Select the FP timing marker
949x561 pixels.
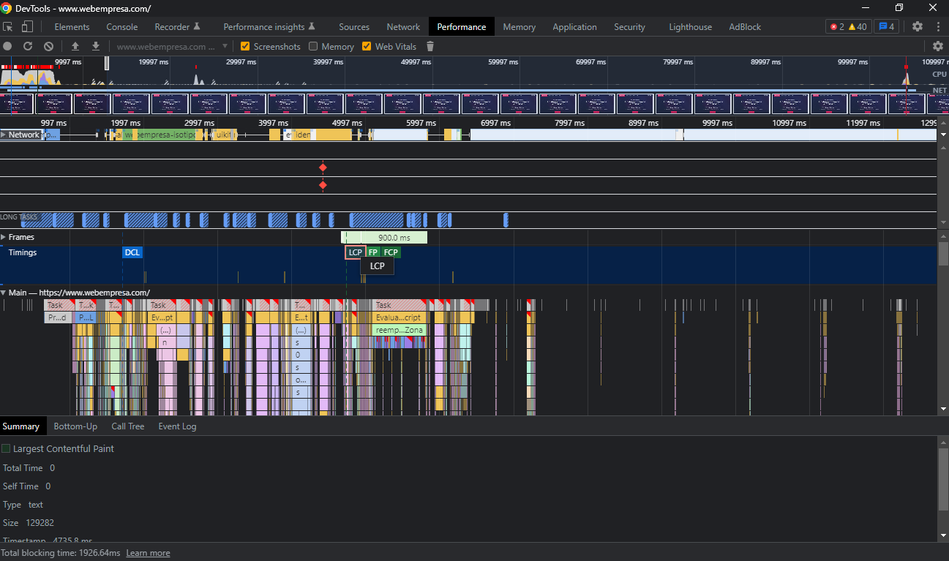(373, 252)
